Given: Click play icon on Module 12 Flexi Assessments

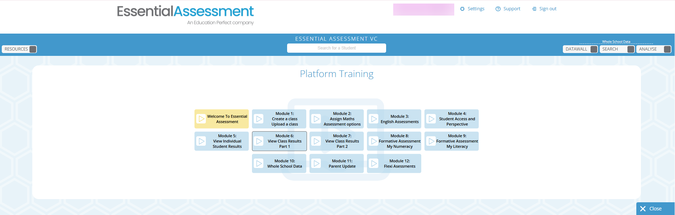Looking at the screenshot, I should pos(374,163).
